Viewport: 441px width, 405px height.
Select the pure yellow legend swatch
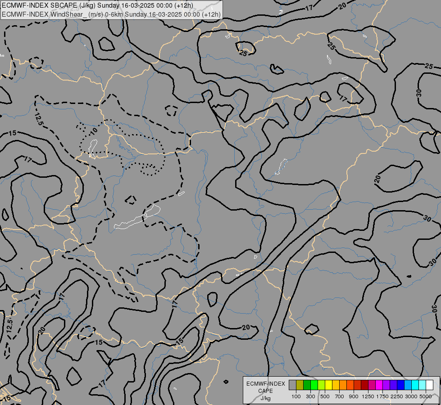click(x=328, y=385)
